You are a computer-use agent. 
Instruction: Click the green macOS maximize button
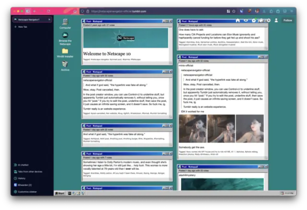(x=22, y=11)
